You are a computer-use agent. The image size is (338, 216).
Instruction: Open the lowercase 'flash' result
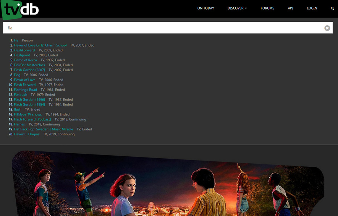(18, 110)
